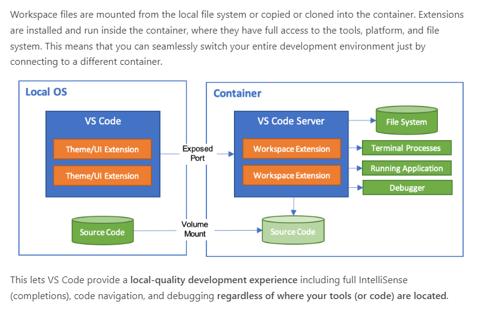
Task: Click the Volume Mount label
Action: (195, 229)
